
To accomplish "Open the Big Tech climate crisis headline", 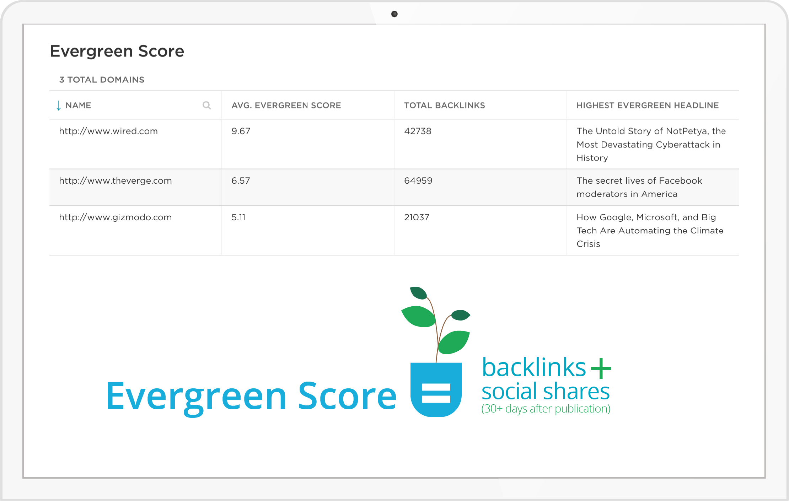I will coord(650,231).
